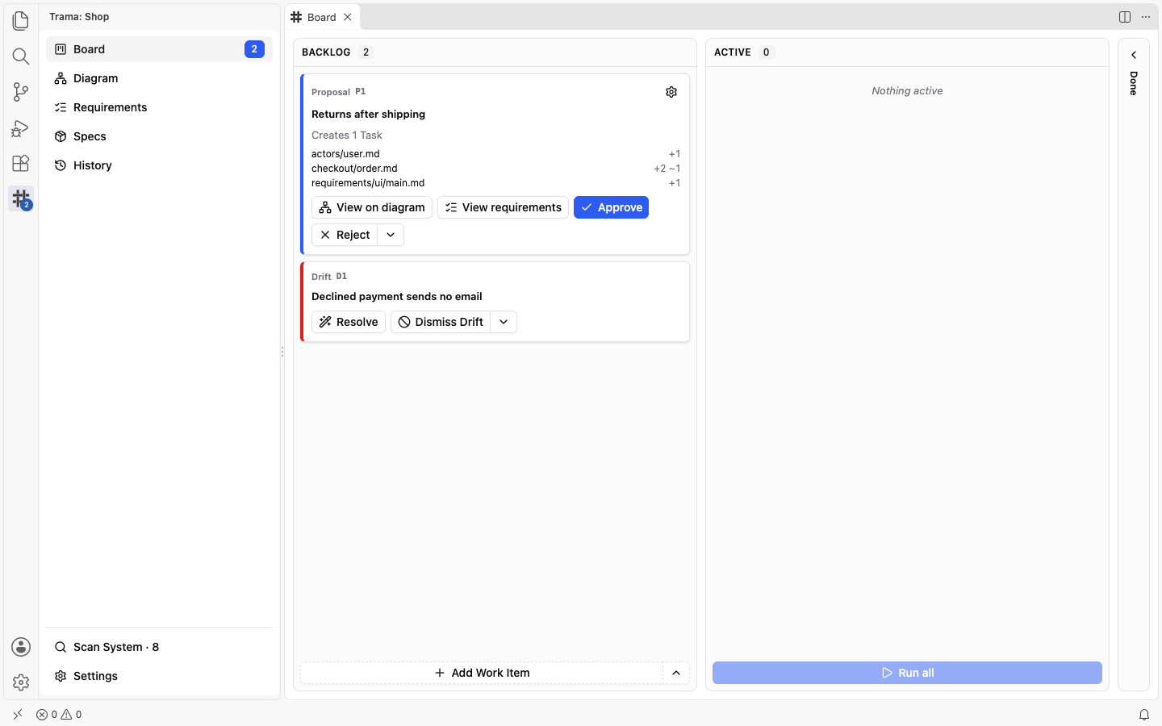Open the Extensions icon
This screenshot has height=726, width=1162.
click(21, 163)
